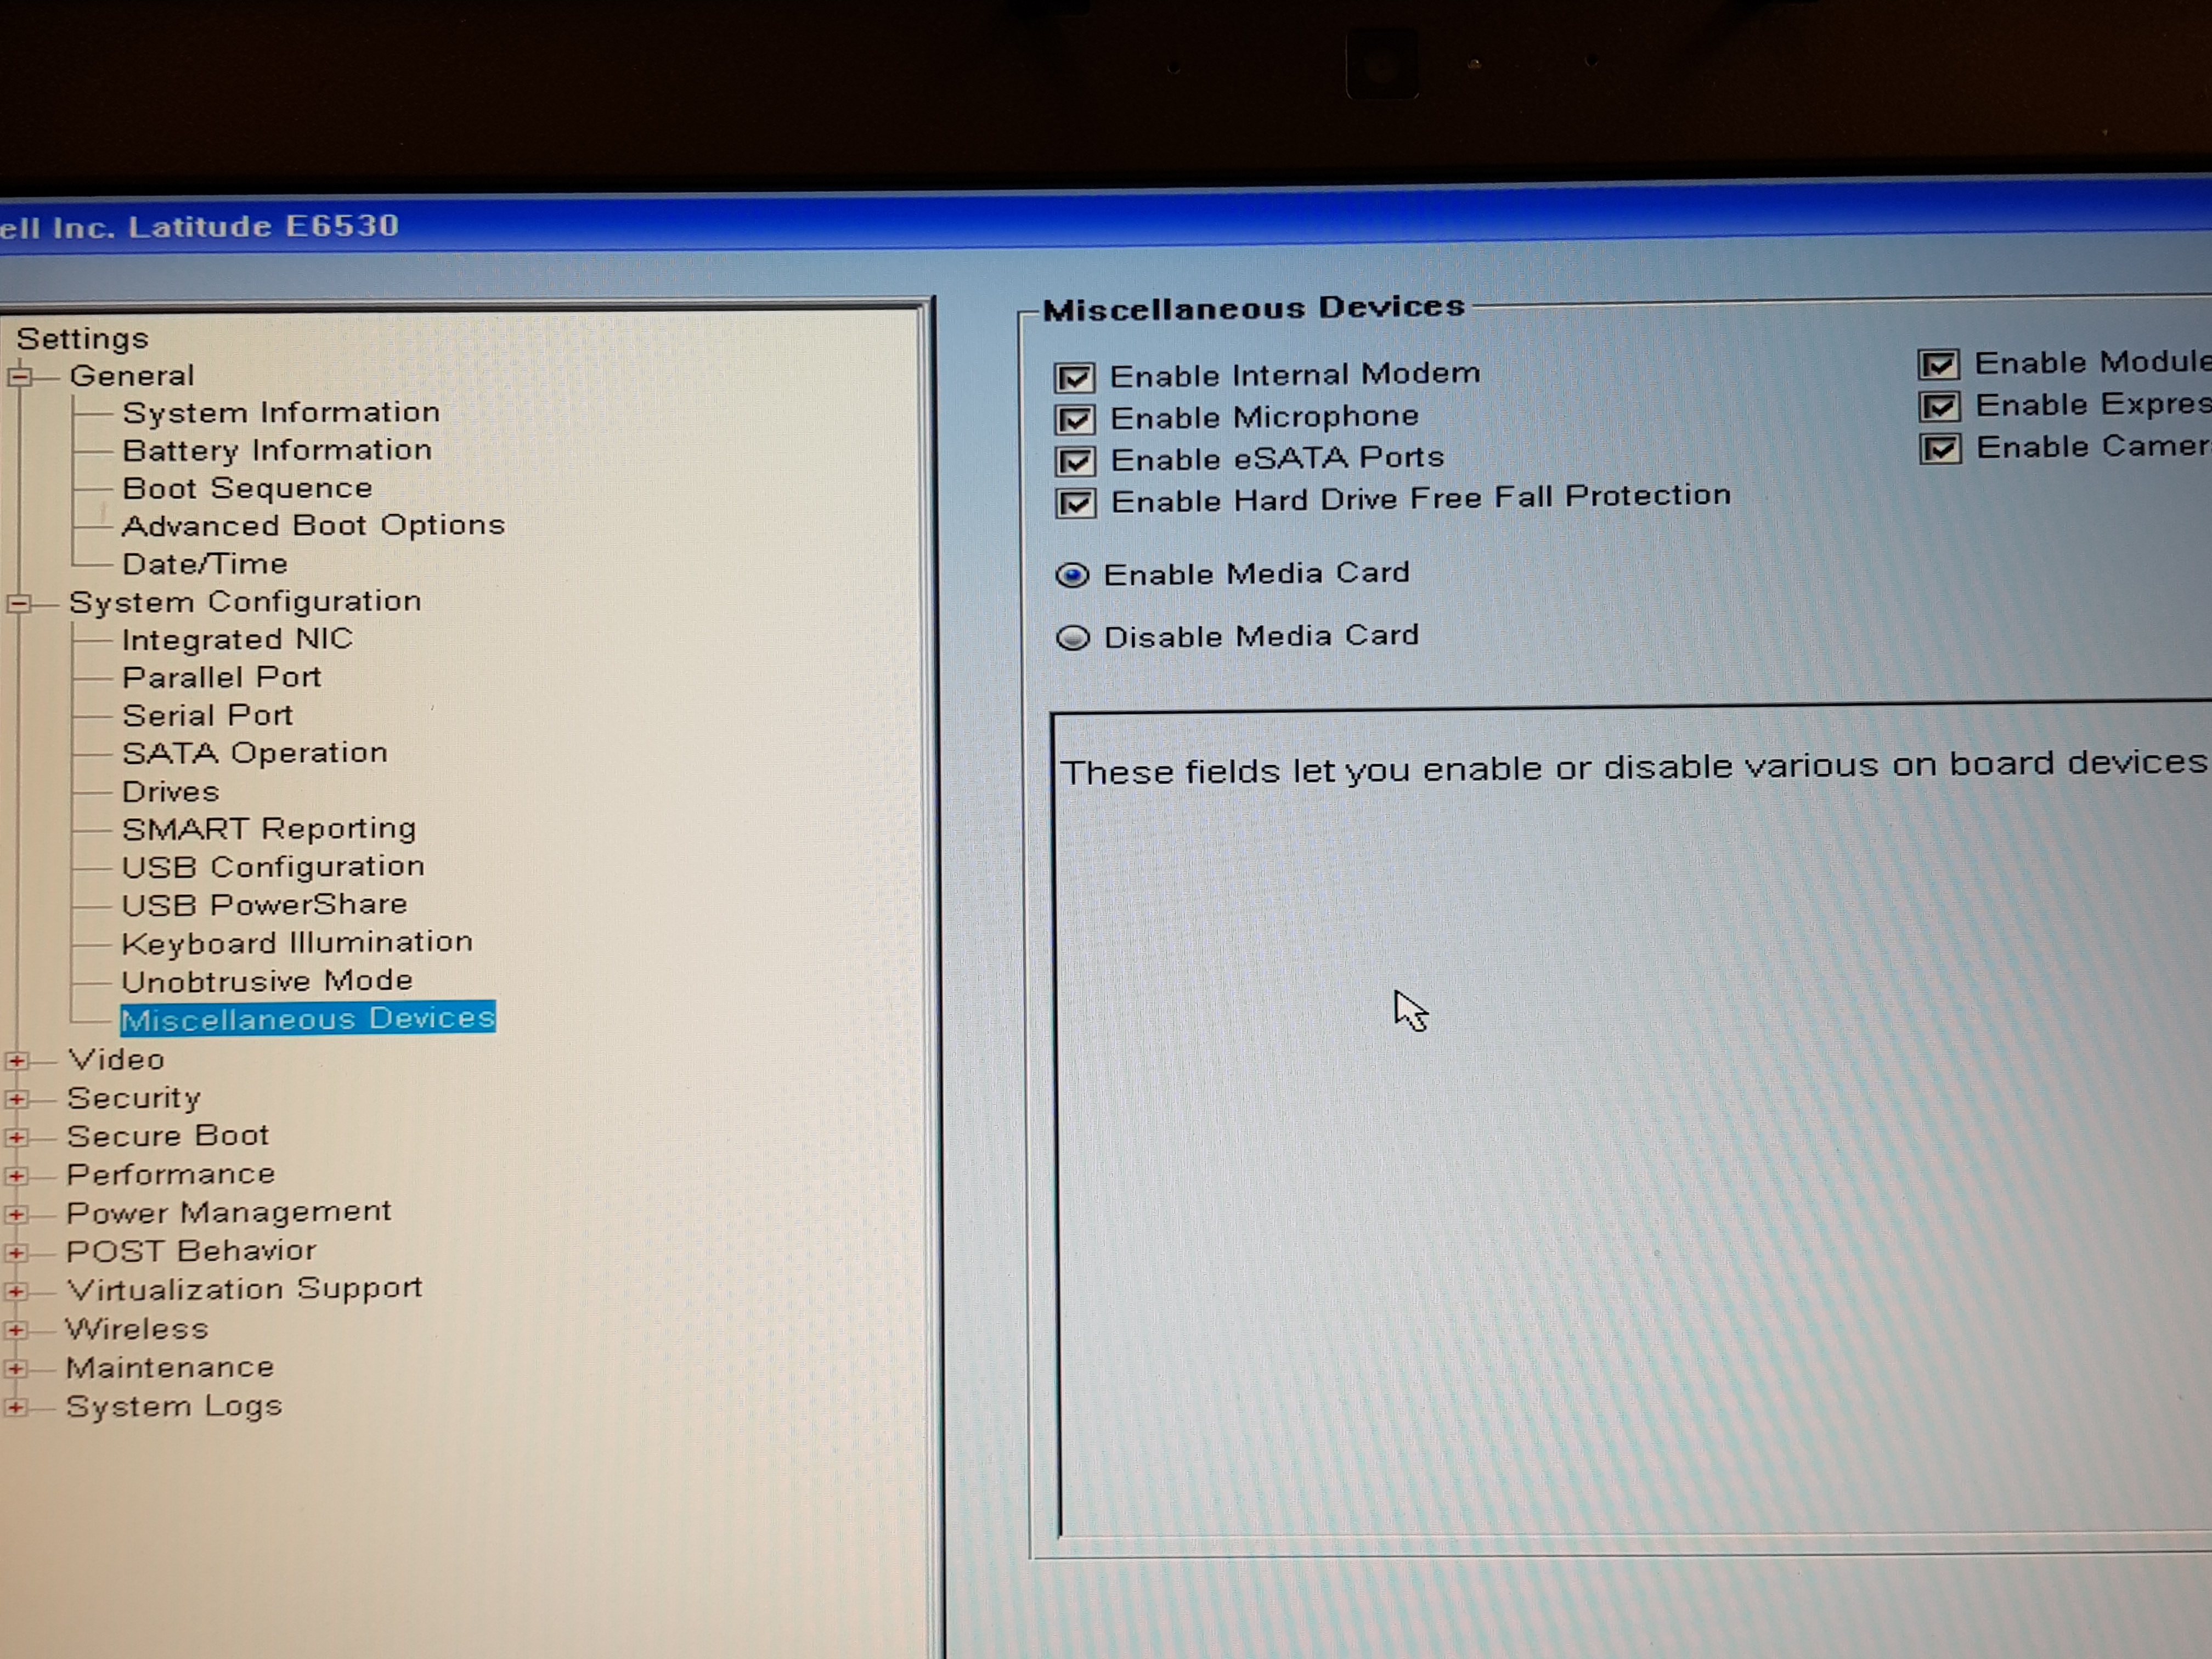Select Disable Media Card radio button
This screenshot has width=2212, height=1659.
pos(1073,638)
